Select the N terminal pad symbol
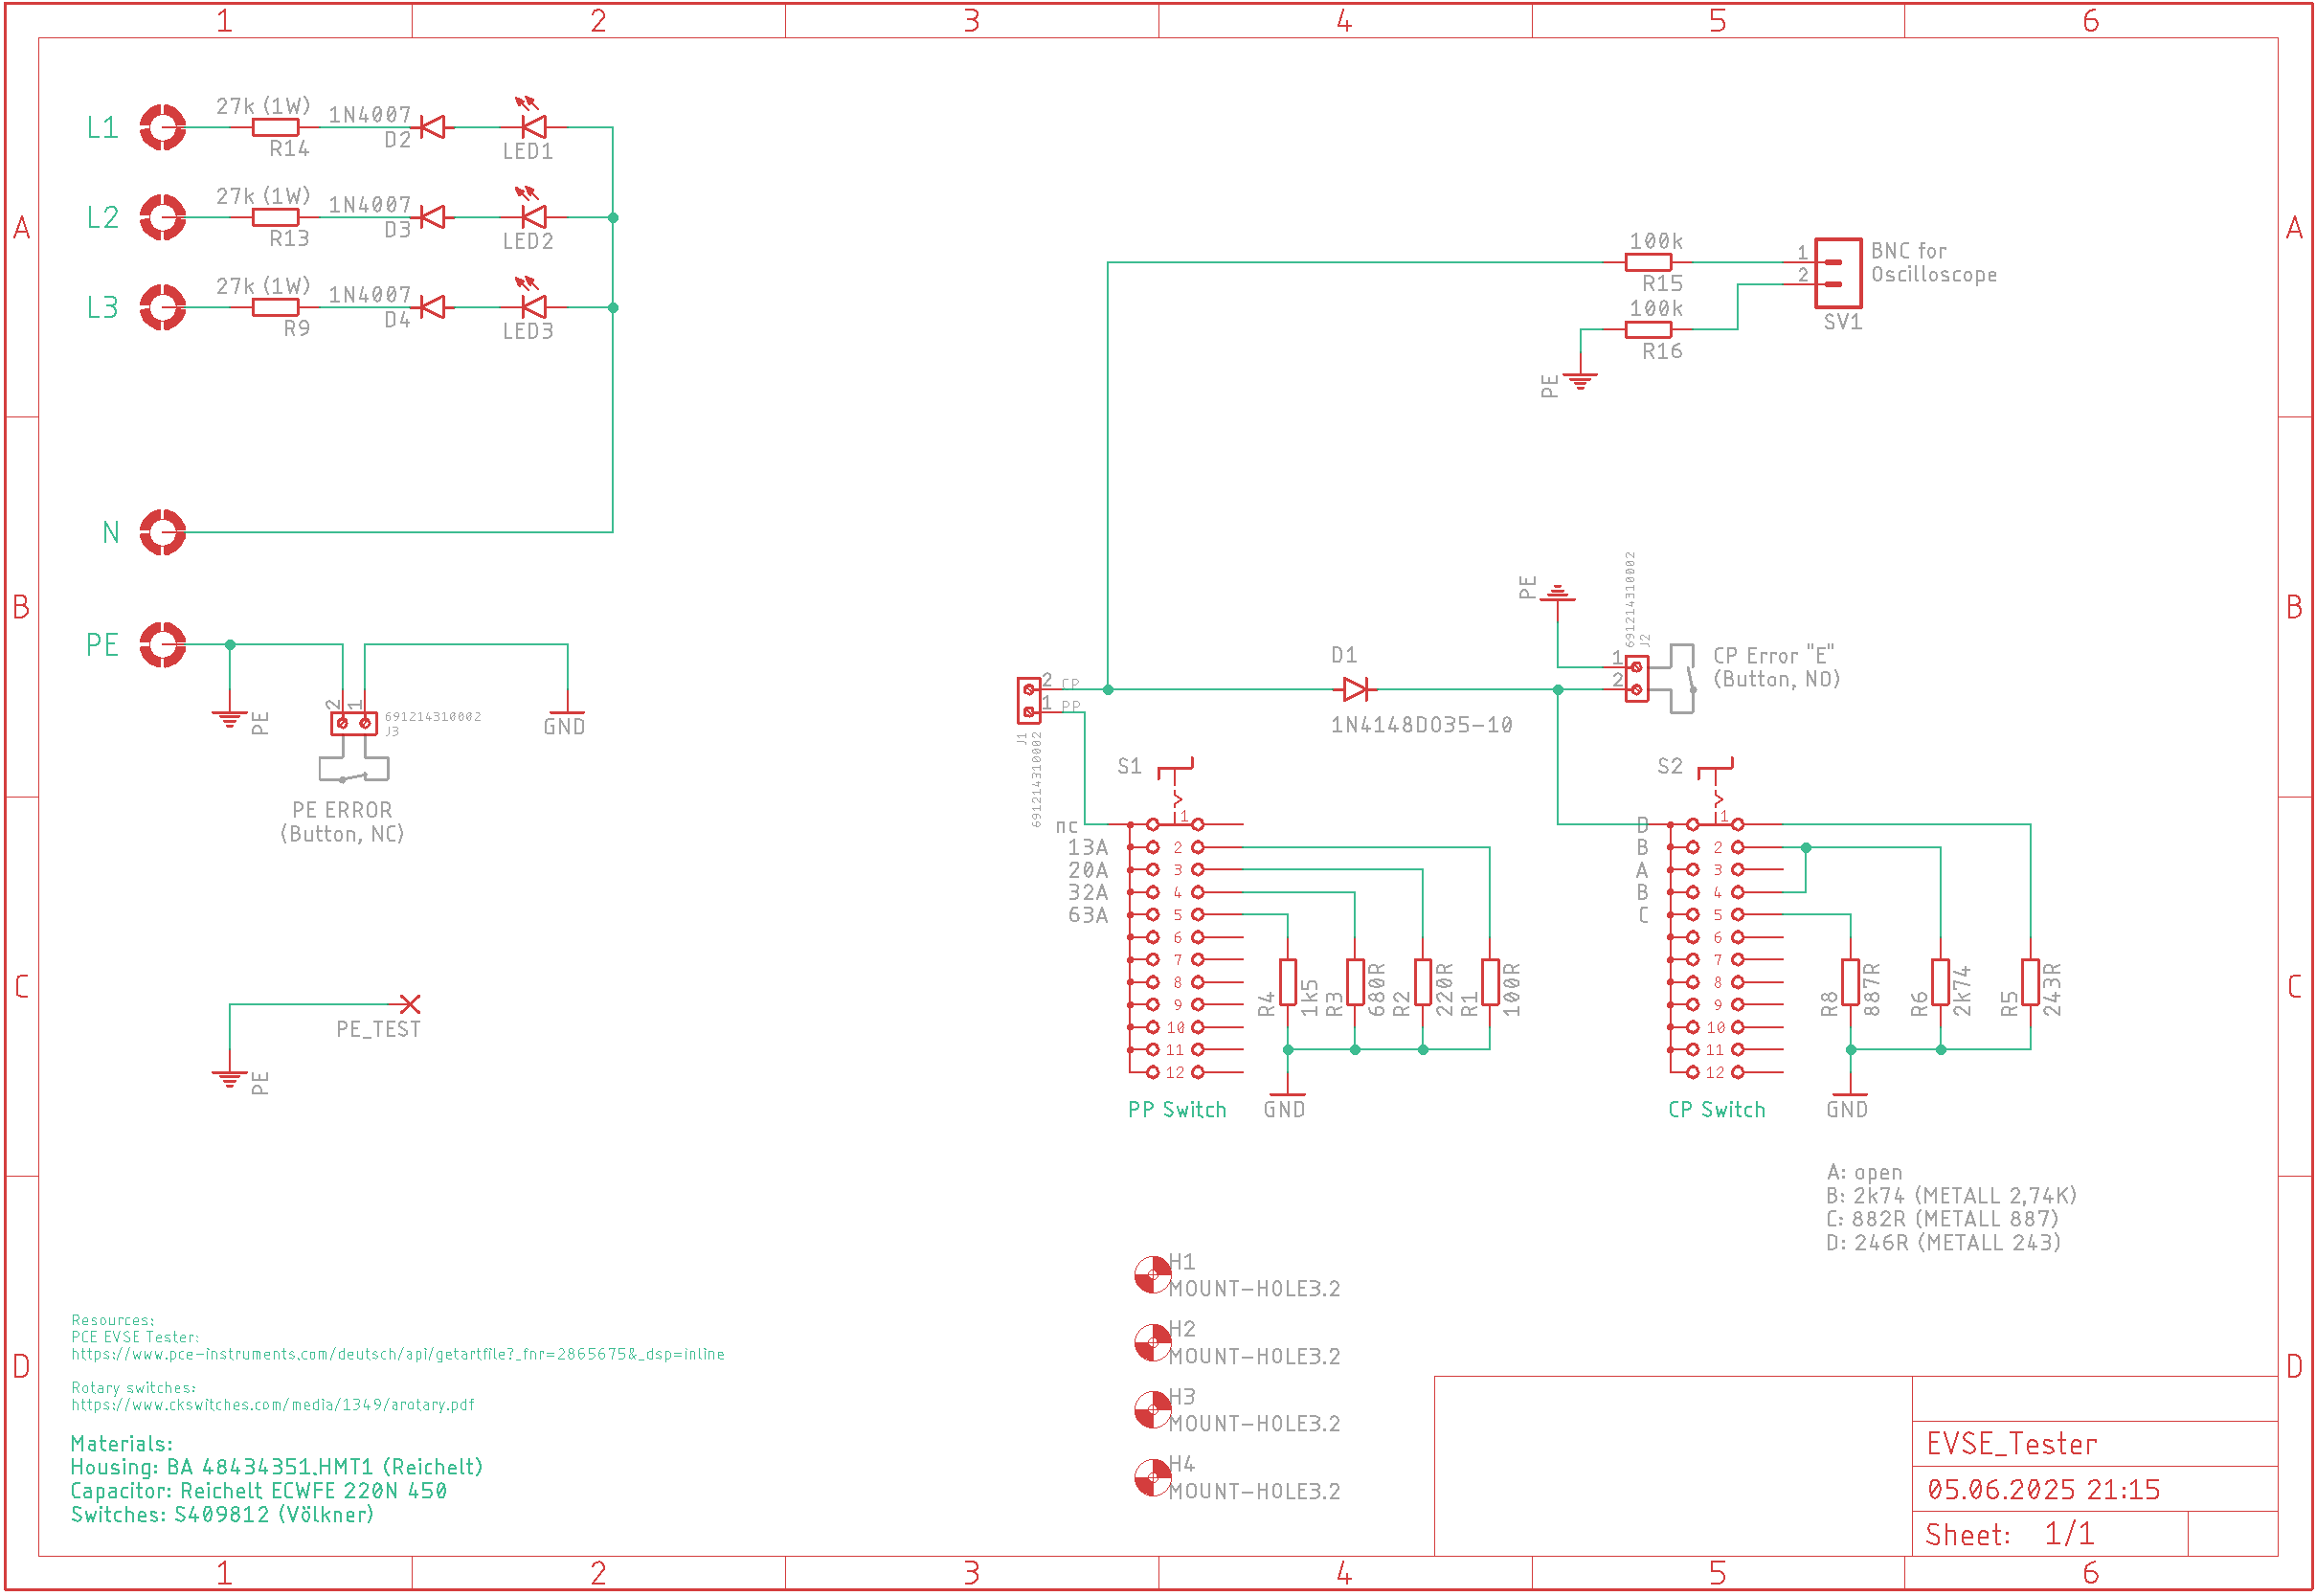 coord(162,532)
